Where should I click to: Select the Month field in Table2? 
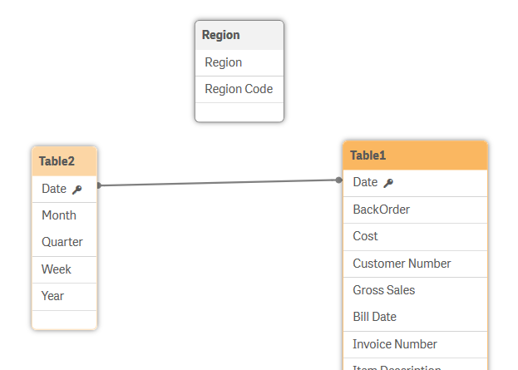pos(59,215)
